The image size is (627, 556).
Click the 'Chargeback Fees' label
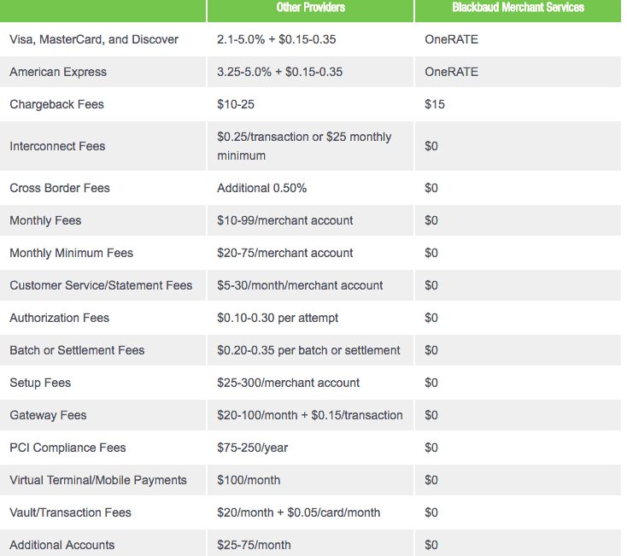click(x=56, y=104)
